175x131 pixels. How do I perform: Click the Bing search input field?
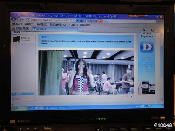click(x=128, y=22)
